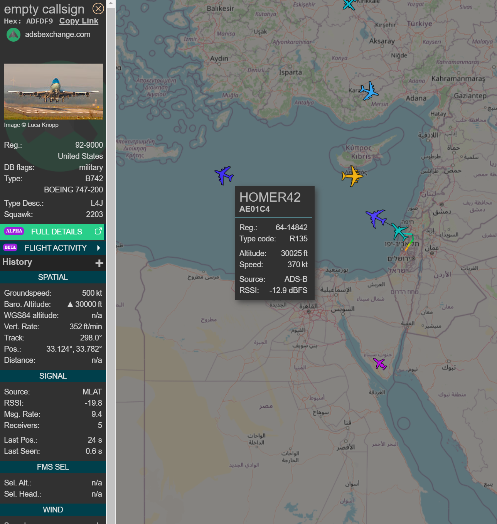Click the AE01C4 hex code in tooltip
This screenshot has width=497, height=524.
(x=254, y=209)
